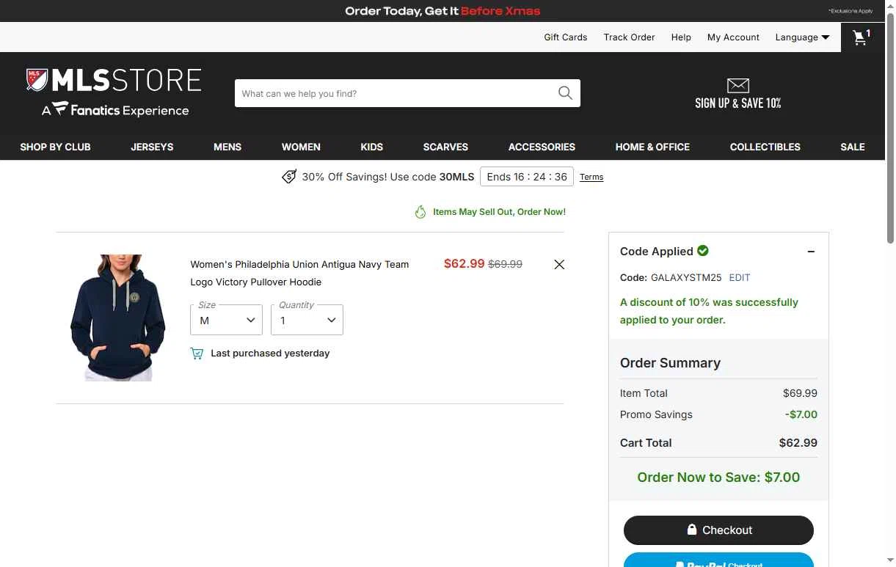The width and height of the screenshot is (896, 567).
Task: Open the hoodie product thumbnail
Action: [118, 318]
